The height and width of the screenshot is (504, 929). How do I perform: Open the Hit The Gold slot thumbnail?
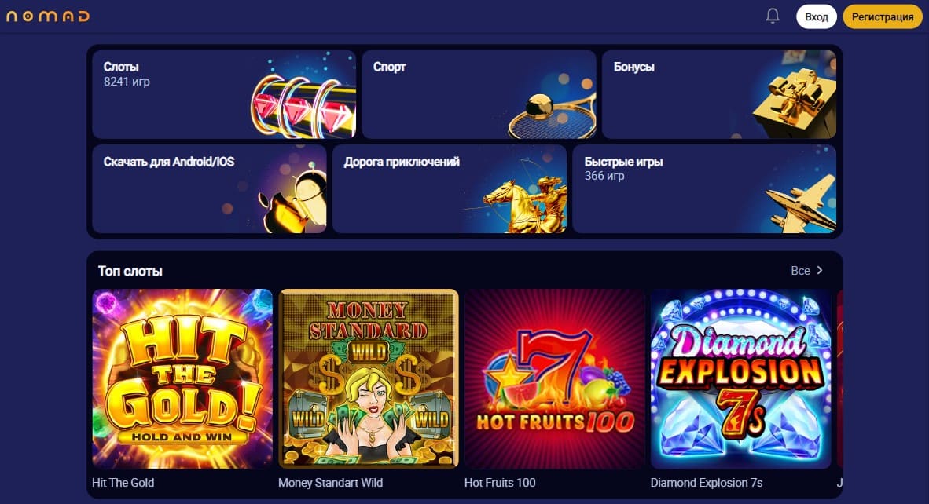pos(182,378)
